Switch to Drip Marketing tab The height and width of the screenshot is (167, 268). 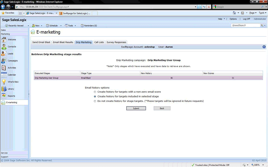point(83,42)
